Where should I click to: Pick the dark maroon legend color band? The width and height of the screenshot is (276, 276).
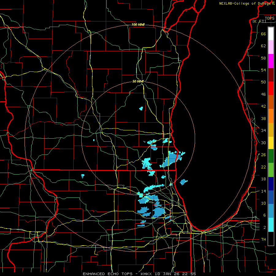[x=271, y=75]
